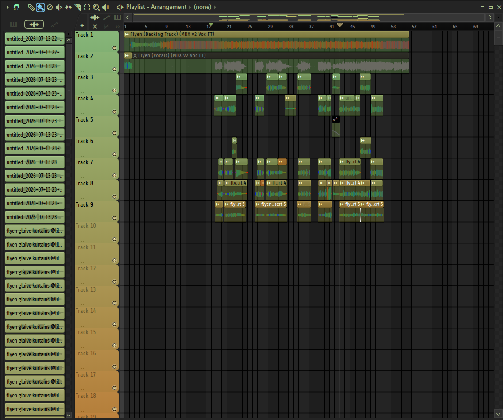This screenshot has height=420, width=503.
Task: Open the Arrangement dropdown arrow
Action: [190, 7]
